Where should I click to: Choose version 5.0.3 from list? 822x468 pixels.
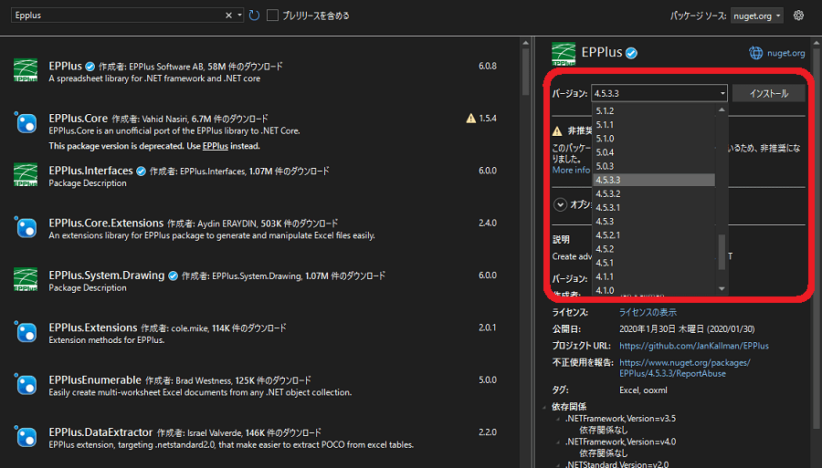tap(654, 166)
